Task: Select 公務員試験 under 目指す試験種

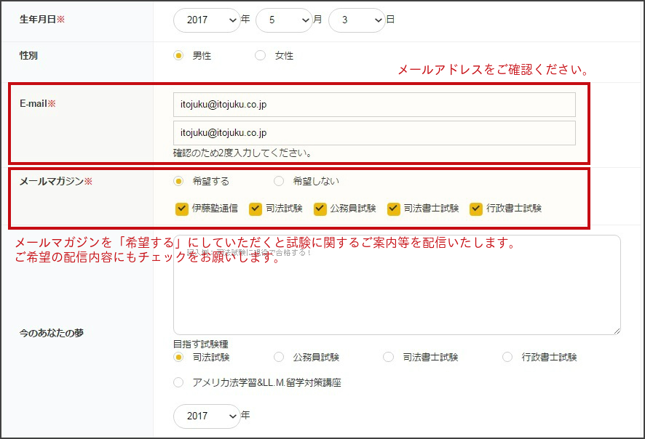Action: click(x=278, y=357)
